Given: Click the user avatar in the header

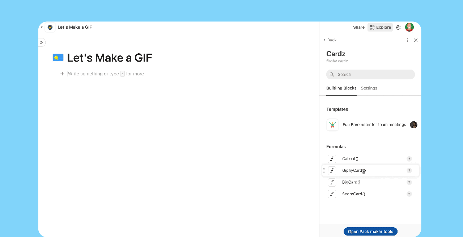Looking at the screenshot, I should [409, 27].
